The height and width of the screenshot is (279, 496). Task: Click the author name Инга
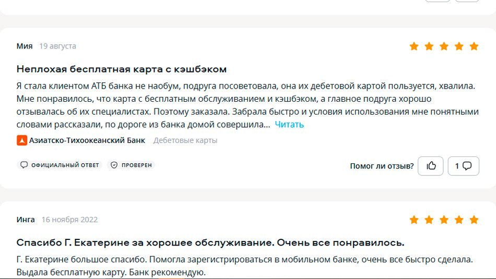point(26,220)
